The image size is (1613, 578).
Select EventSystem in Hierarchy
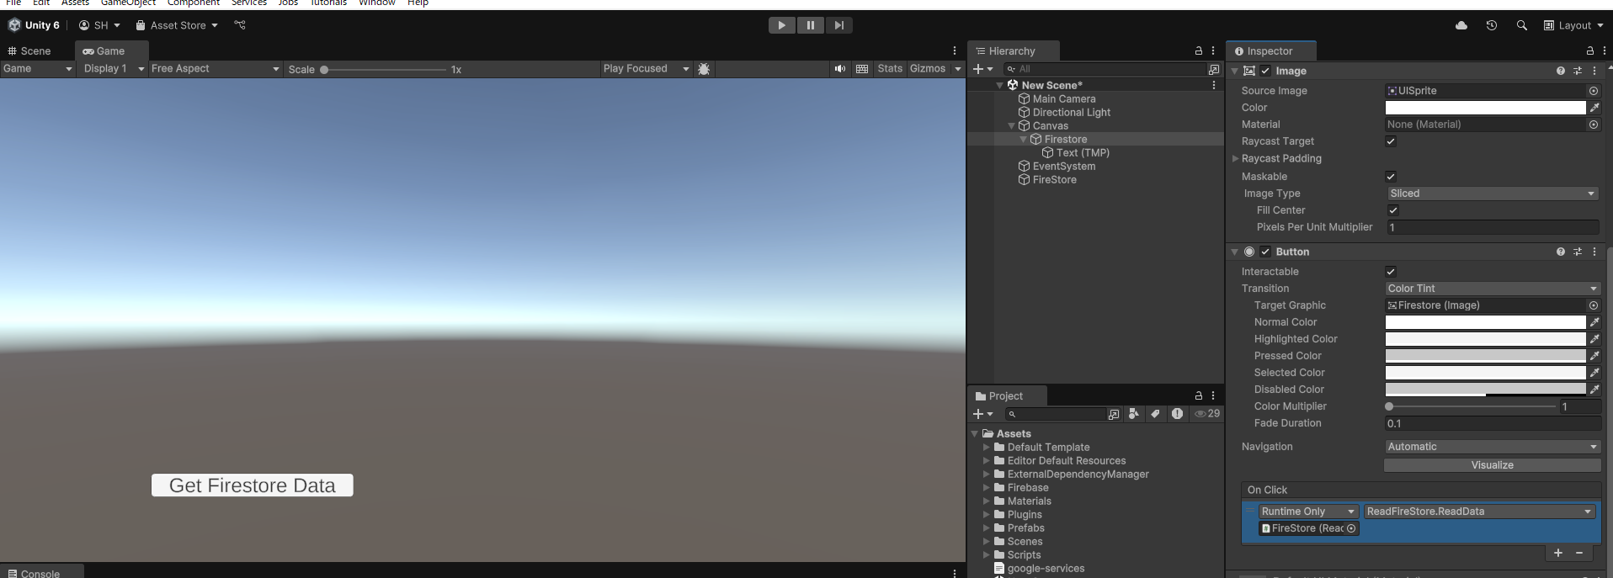1063,167
